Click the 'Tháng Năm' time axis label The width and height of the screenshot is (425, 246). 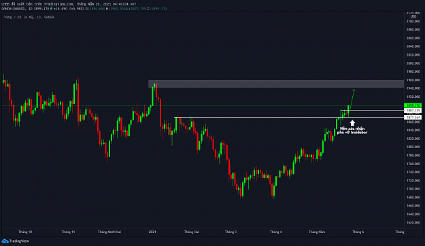tap(317, 232)
